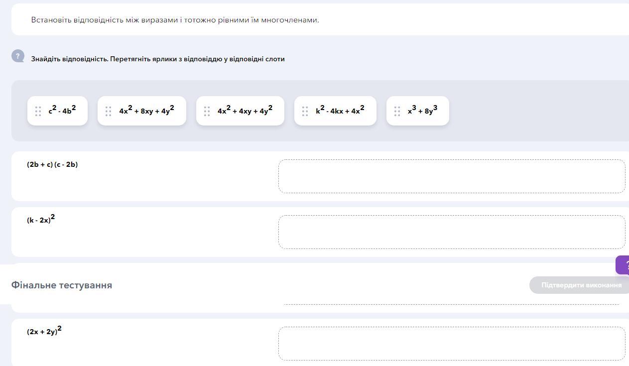Select the k² - 4kx + 4x² answer tag
Screen dimensions: 629x366
point(335,111)
